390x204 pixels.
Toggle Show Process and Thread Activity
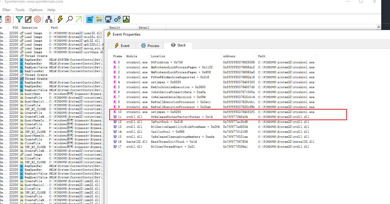pyautogui.click(x=117, y=20)
